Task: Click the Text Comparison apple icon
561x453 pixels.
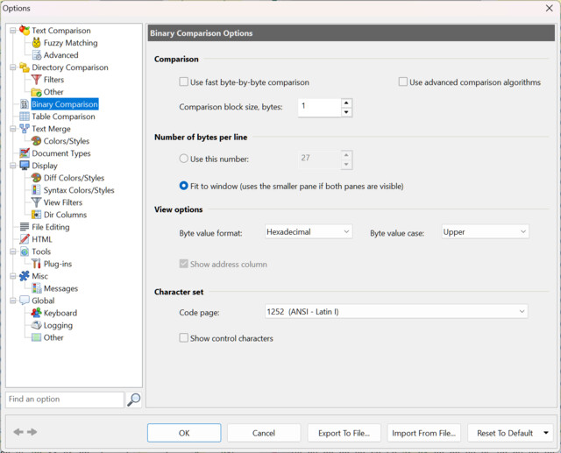Action: 25,31
